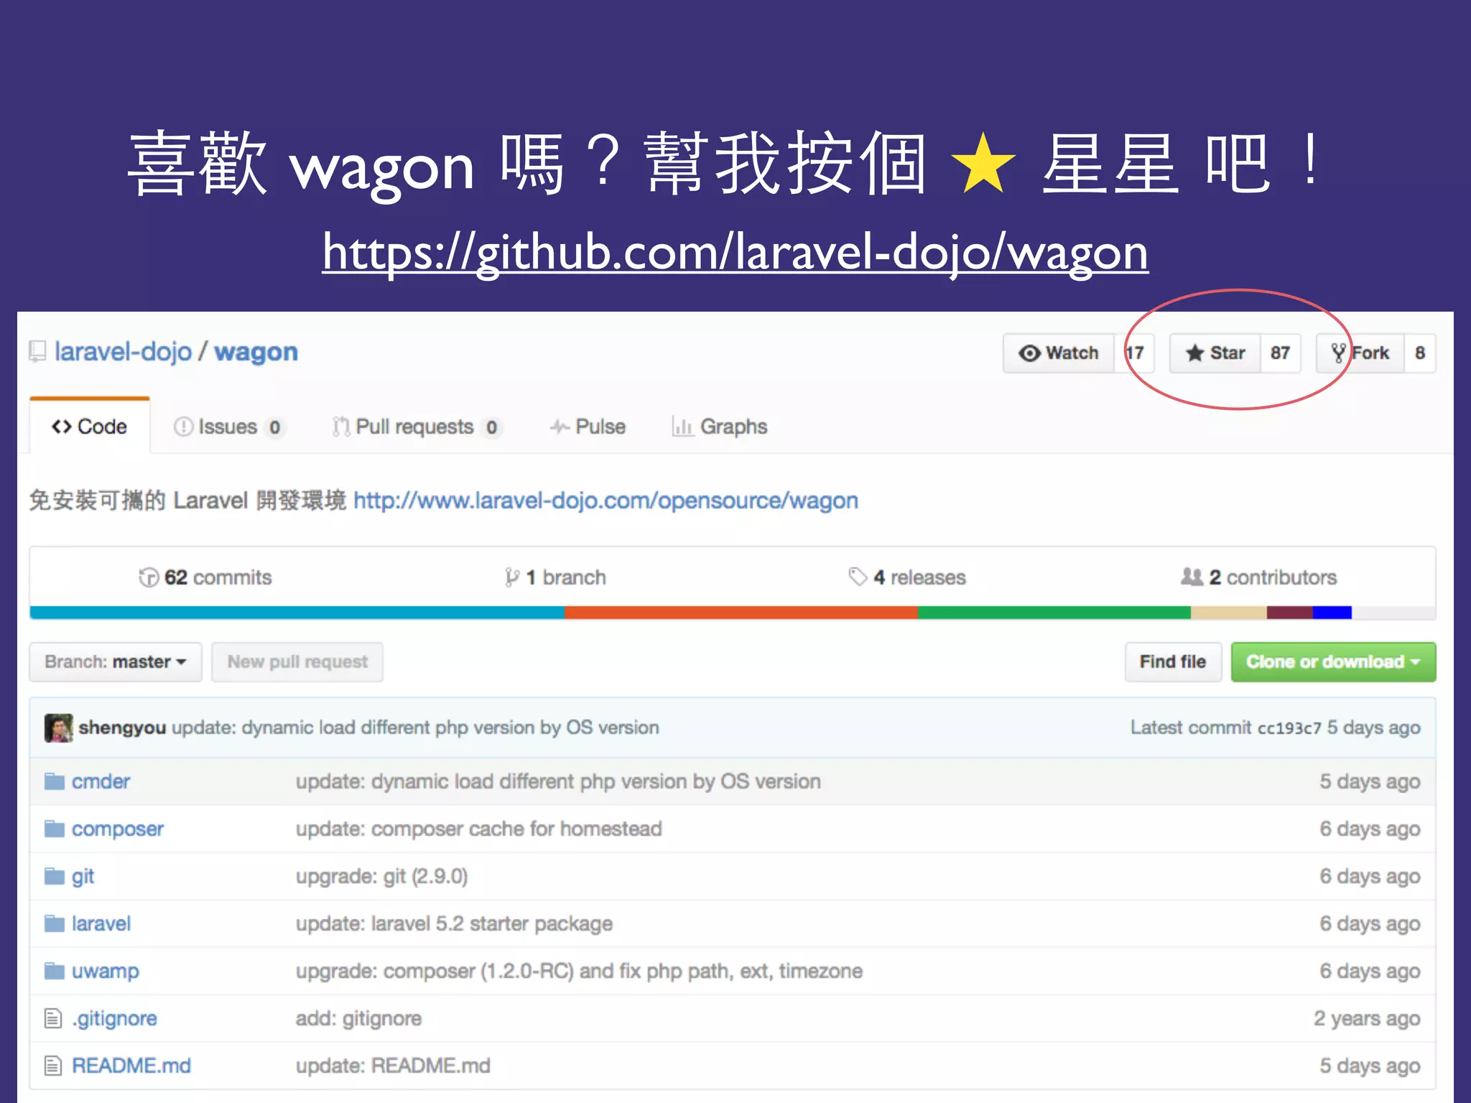This screenshot has height=1103, width=1471.
Task: Click the git folder icon
Action: click(55, 876)
